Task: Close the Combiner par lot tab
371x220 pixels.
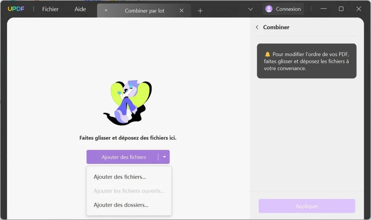Action: coord(182,10)
